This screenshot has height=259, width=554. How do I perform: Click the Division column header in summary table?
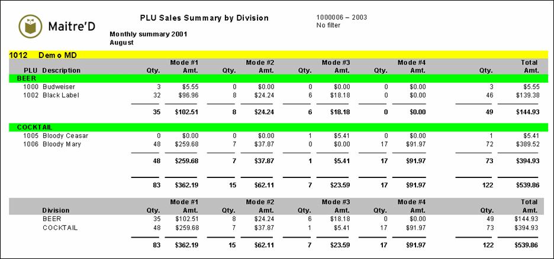[x=56, y=210]
